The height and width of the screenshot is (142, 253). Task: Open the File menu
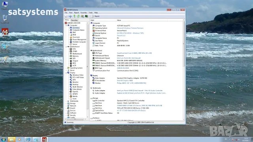66,13
